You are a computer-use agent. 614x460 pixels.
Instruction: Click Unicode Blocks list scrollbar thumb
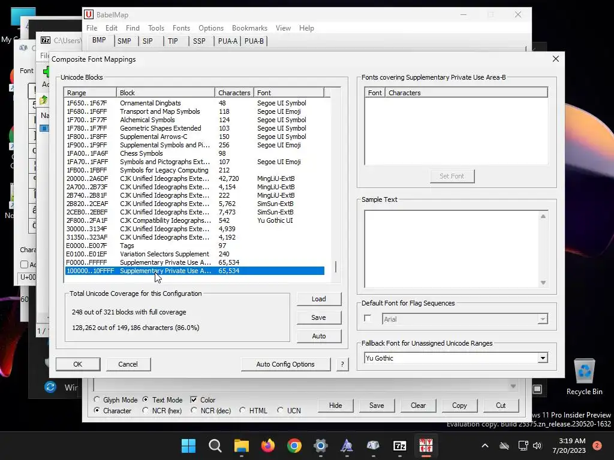tap(336, 267)
